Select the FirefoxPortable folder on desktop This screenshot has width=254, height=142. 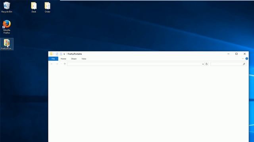pos(7,44)
